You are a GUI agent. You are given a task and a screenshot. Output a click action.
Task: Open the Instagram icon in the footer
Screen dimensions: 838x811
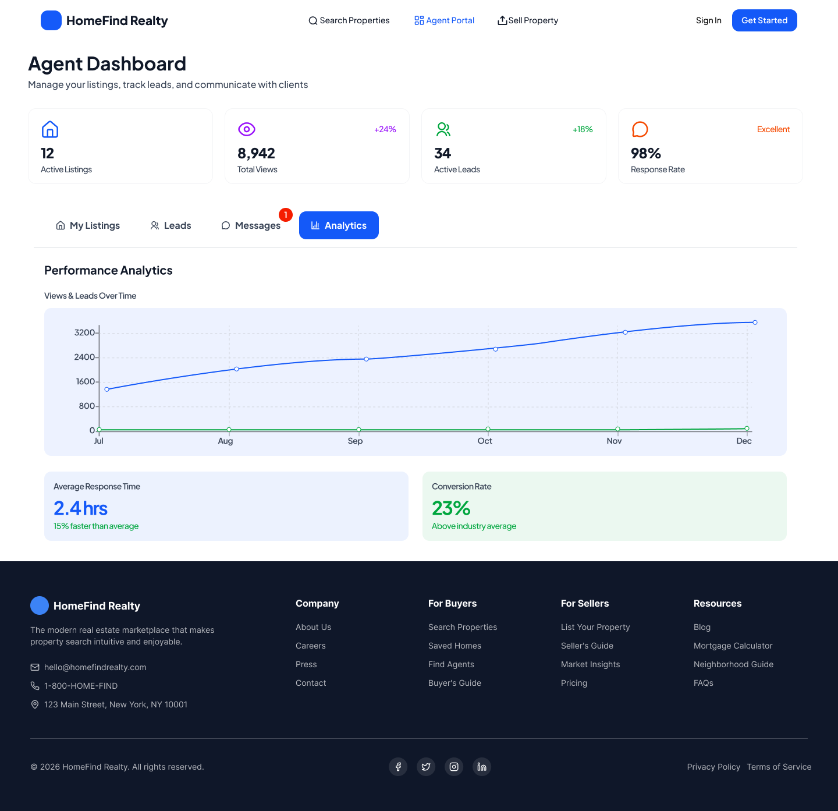point(454,767)
